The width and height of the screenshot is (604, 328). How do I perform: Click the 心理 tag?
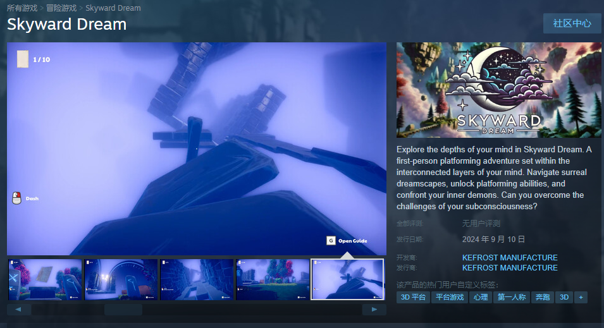click(480, 297)
